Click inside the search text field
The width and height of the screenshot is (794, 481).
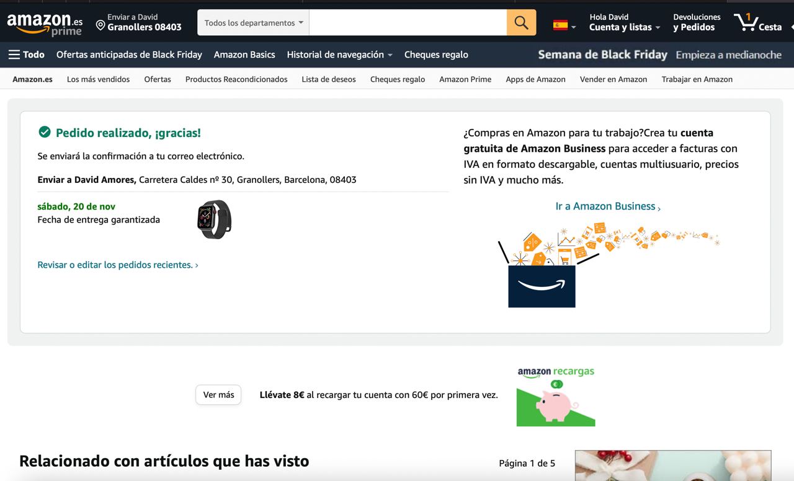(408, 22)
